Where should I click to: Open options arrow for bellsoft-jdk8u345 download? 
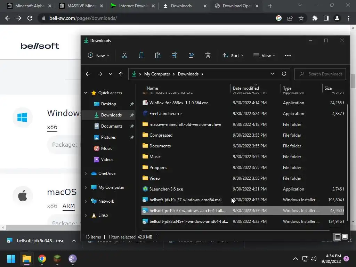pos(74,241)
